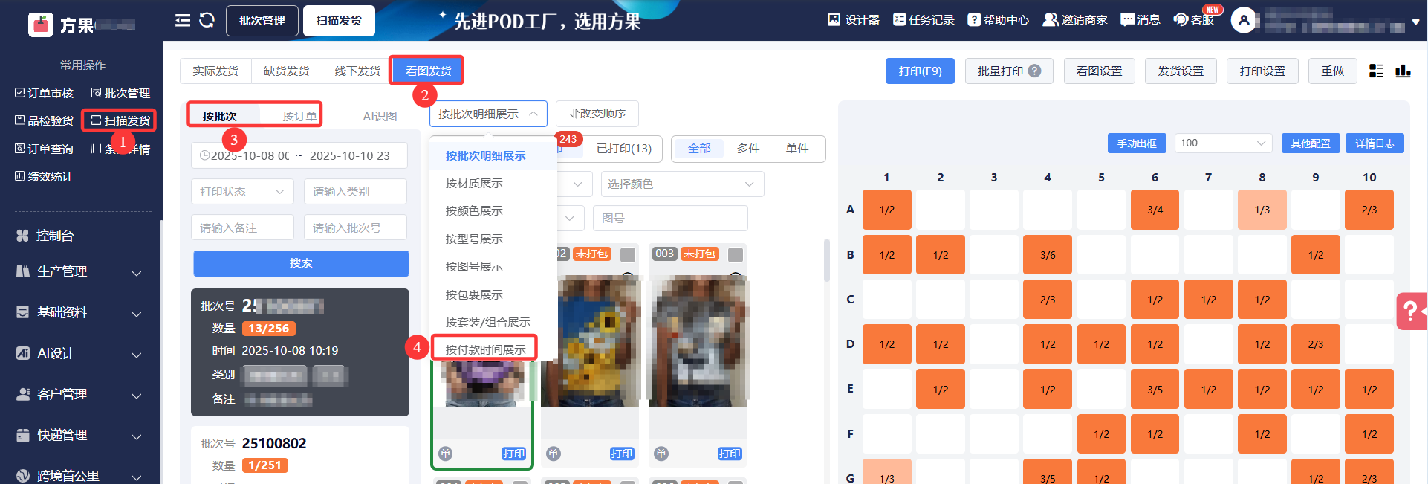Switch to list layout view icon
This screenshot has width=1428, height=484.
point(1376,71)
